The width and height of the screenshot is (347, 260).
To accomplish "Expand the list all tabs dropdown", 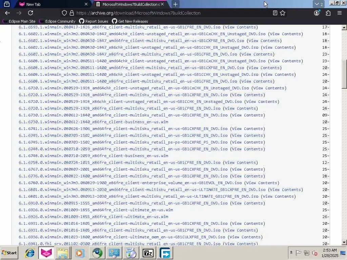I will click(319, 4).
